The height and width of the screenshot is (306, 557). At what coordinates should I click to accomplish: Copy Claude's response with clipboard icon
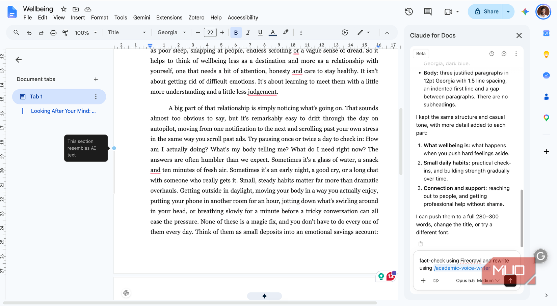coord(420,244)
